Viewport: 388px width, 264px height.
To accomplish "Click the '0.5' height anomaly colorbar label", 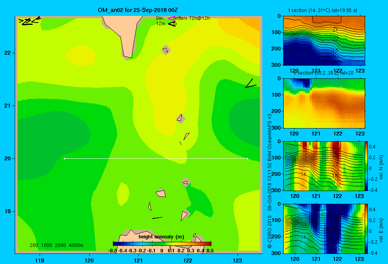I will point(210,251).
